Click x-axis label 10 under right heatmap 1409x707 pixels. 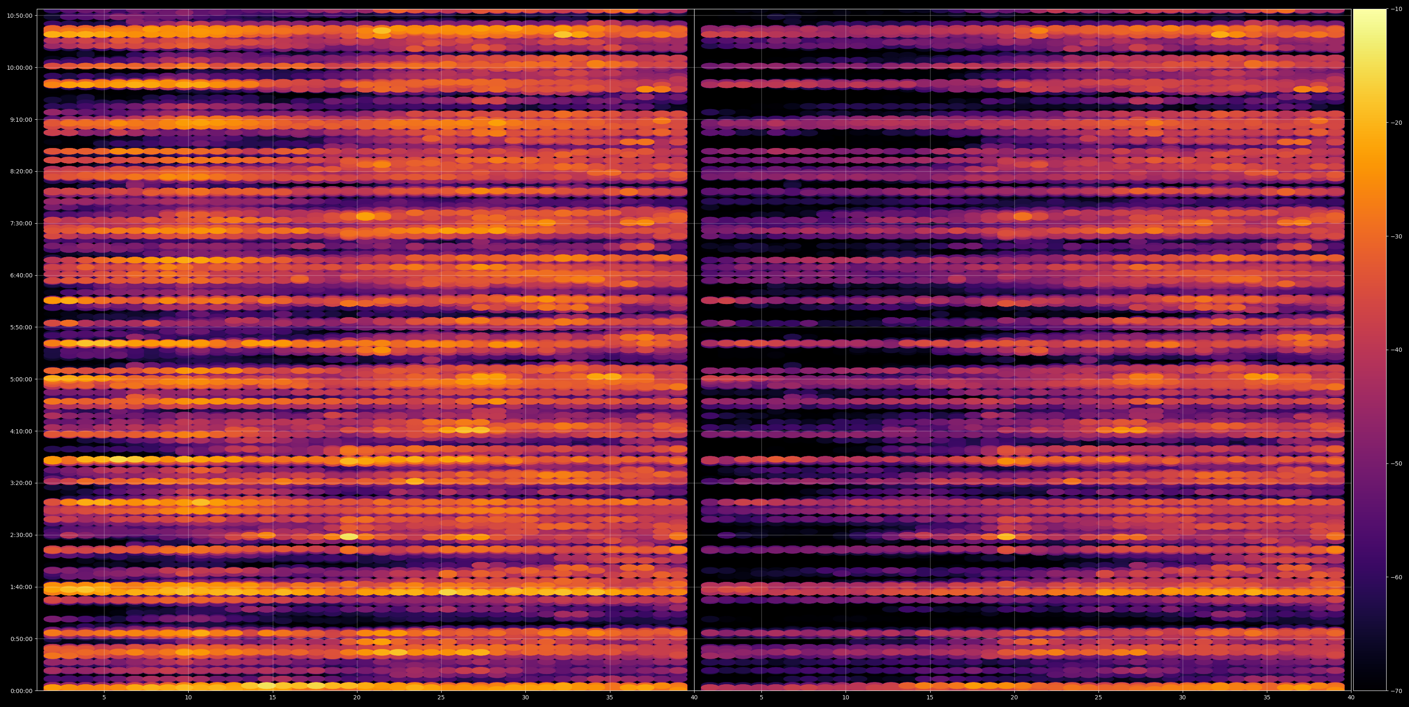(x=845, y=698)
